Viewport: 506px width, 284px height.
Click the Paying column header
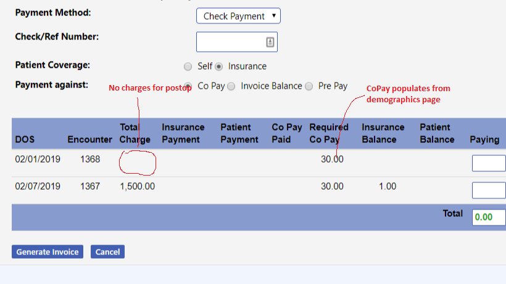[x=484, y=139]
